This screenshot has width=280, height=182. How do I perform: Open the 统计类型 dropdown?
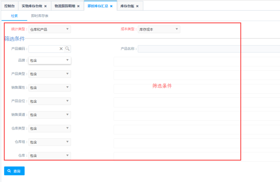[x=49, y=30]
